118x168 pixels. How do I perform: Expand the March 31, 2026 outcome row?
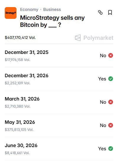(x=59, y=102)
